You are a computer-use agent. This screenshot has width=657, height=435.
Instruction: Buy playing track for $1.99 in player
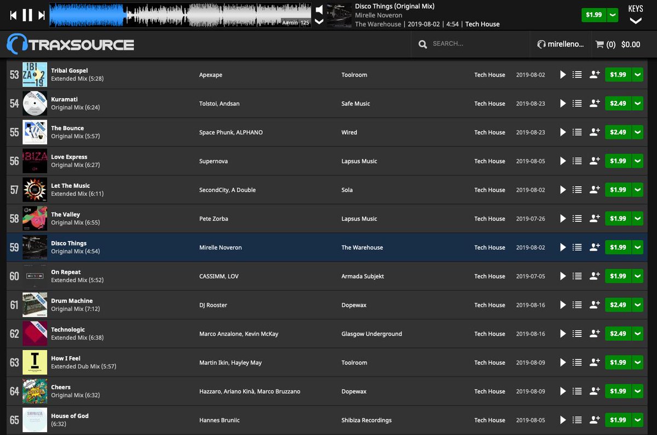click(x=594, y=15)
